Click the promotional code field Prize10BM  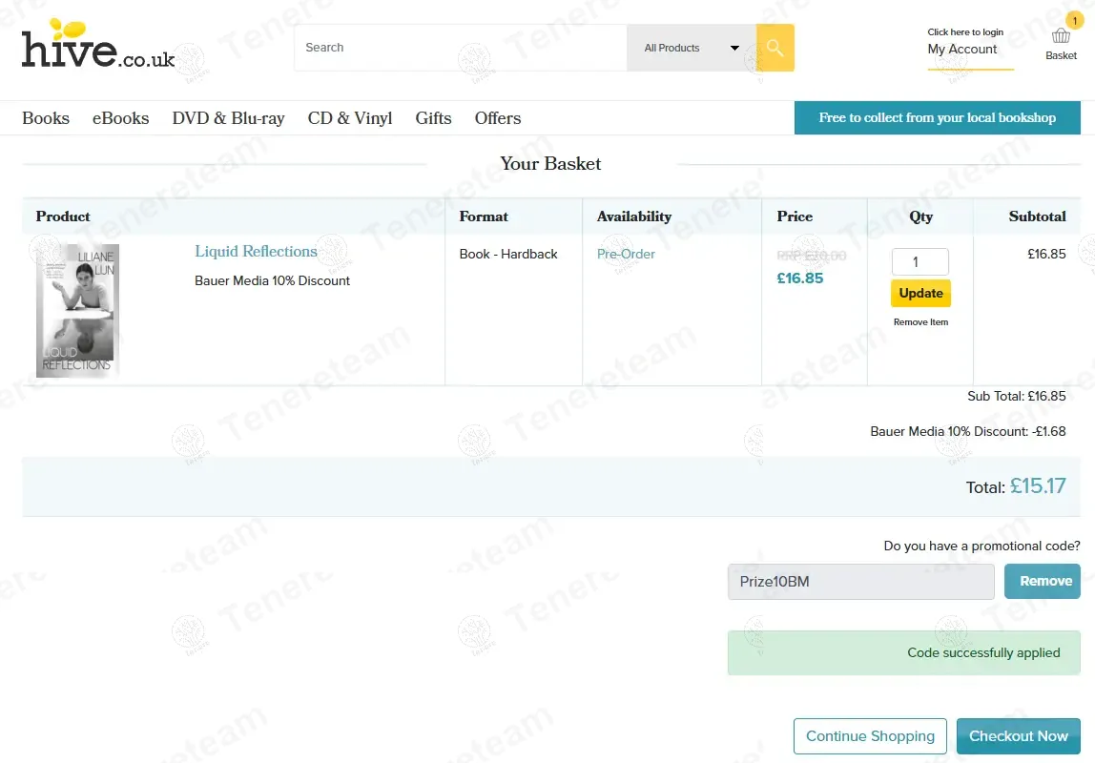860,582
